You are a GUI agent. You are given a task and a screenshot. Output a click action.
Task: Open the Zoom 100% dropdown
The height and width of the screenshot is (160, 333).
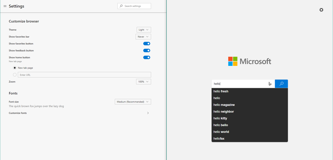[143, 81]
